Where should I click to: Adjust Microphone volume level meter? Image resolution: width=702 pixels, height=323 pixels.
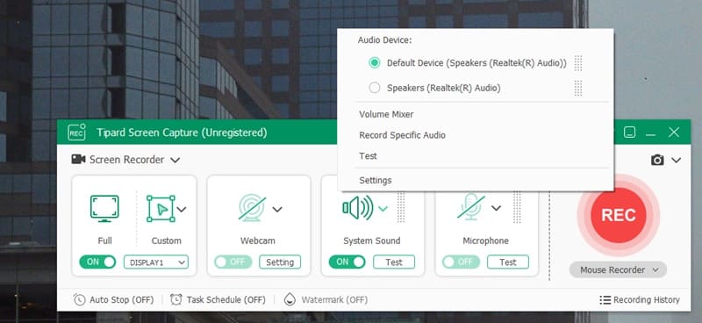point(517,206)
